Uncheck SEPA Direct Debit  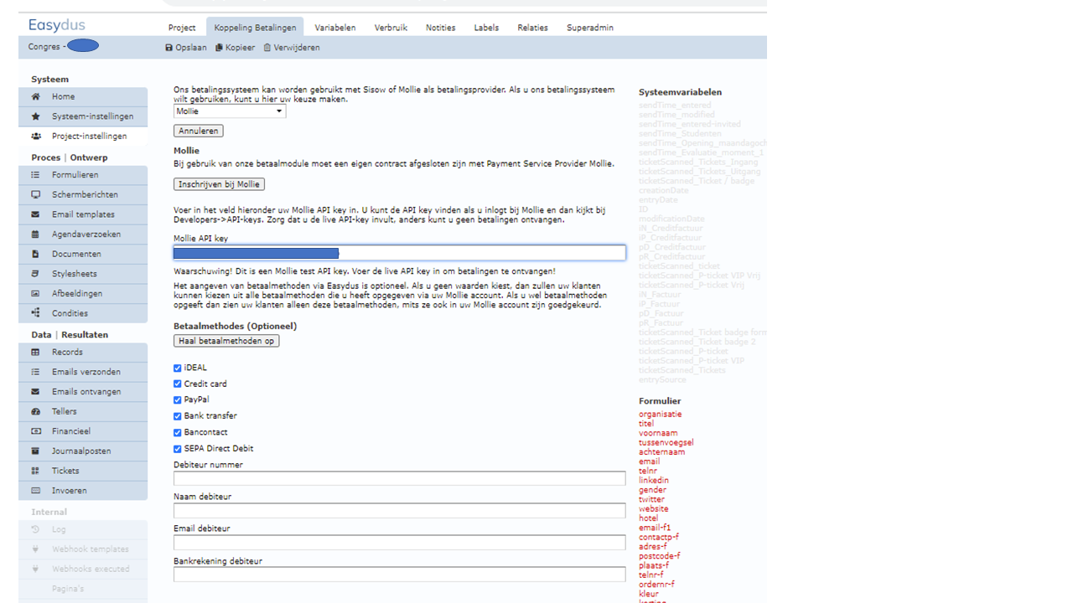click(x=178, y=449)
